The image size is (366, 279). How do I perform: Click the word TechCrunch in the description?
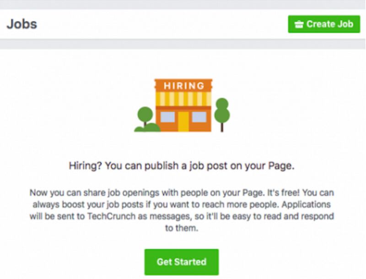point(111,216)
